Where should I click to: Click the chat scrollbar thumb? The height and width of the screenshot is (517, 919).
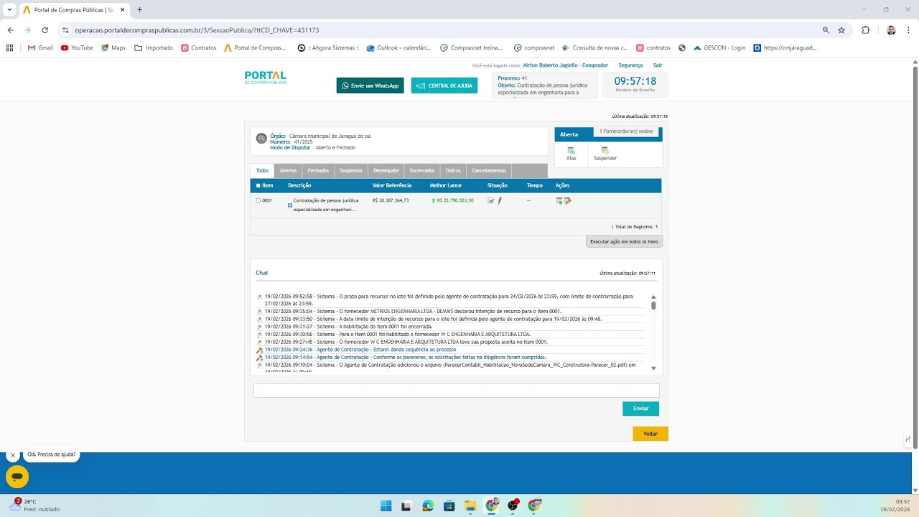click(653, 305)
